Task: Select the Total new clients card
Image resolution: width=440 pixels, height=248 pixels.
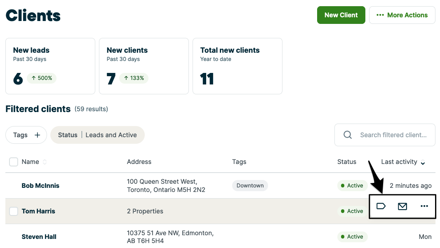Action: coord(238,66)
